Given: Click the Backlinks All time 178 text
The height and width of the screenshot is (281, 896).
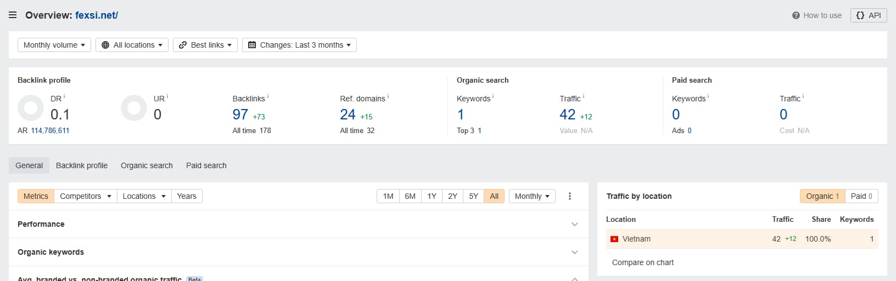Looking at the screenshot, I should (x=251, y=130).
